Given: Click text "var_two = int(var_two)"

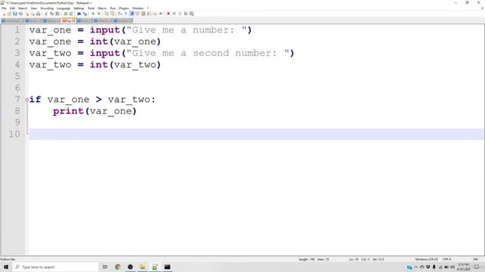Looking at the screenshot, I should pyautogui.click(x=95, y=65).
